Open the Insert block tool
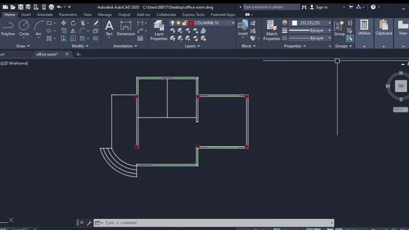 tap(243, 27)
